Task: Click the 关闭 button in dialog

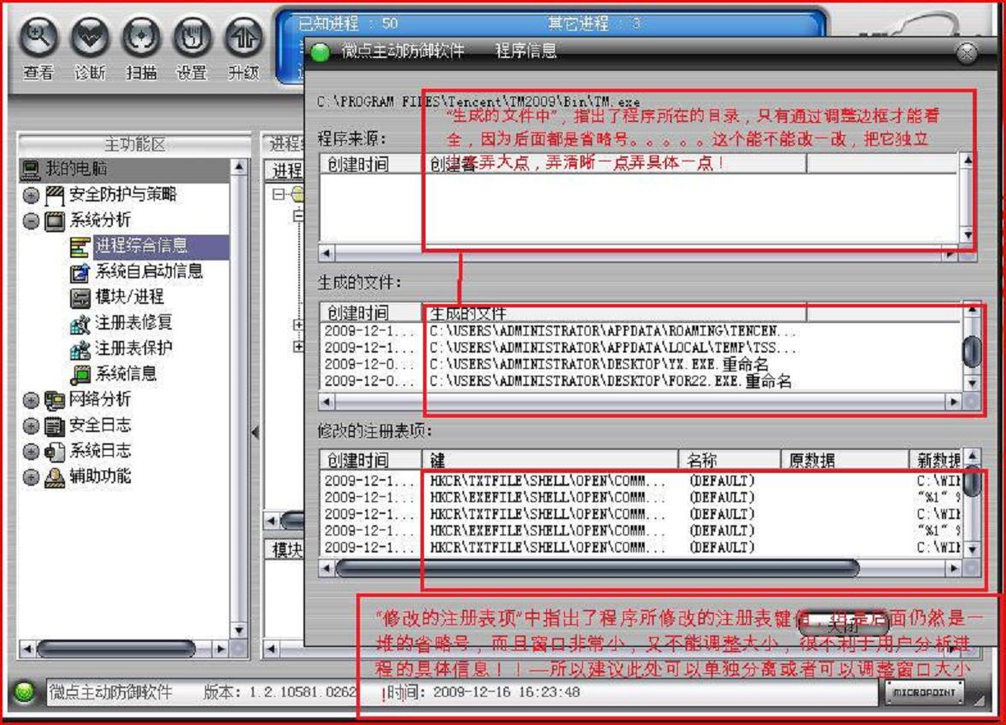Action: pyautogui.click(x=843, y=623)
